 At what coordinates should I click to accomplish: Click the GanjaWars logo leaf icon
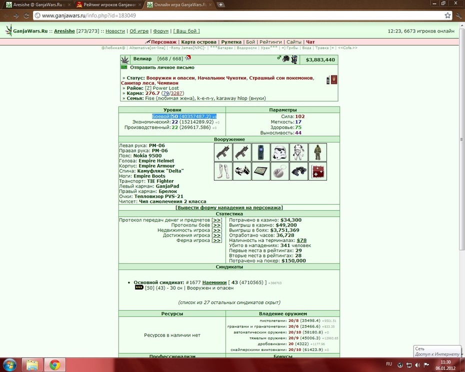(9, 30)
